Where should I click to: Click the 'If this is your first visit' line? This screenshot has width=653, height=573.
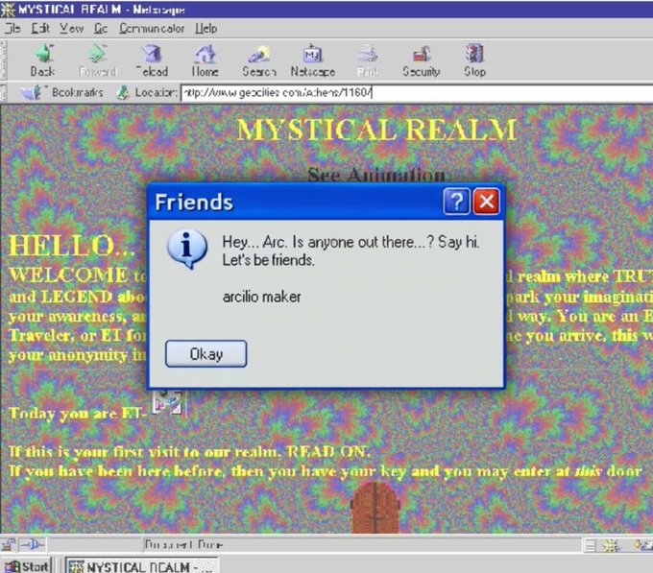tap(189, 452)
